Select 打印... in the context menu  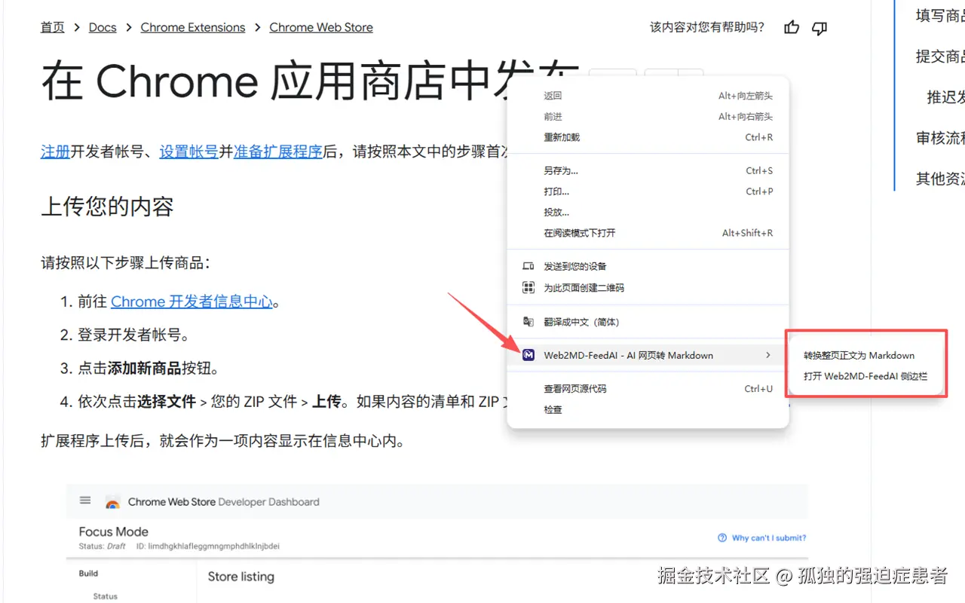tap(648, 191)
